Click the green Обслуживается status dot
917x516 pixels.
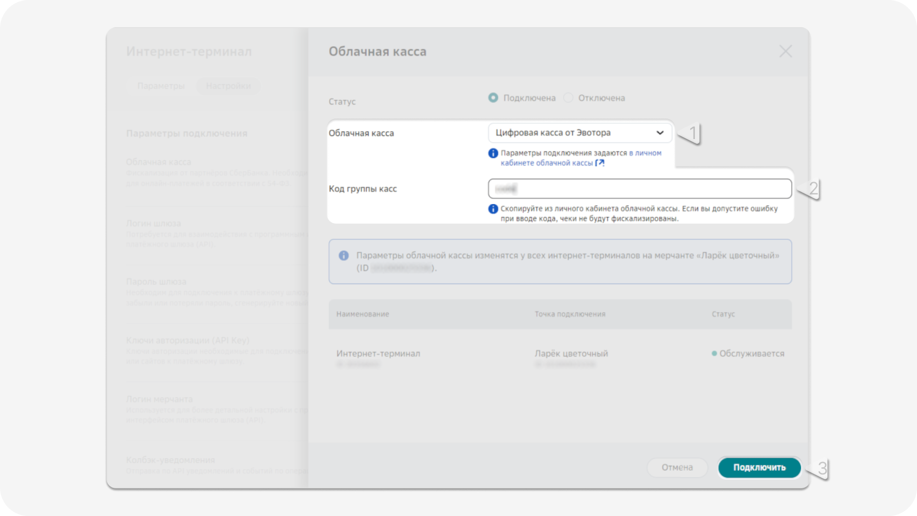(x=714, y=354)
